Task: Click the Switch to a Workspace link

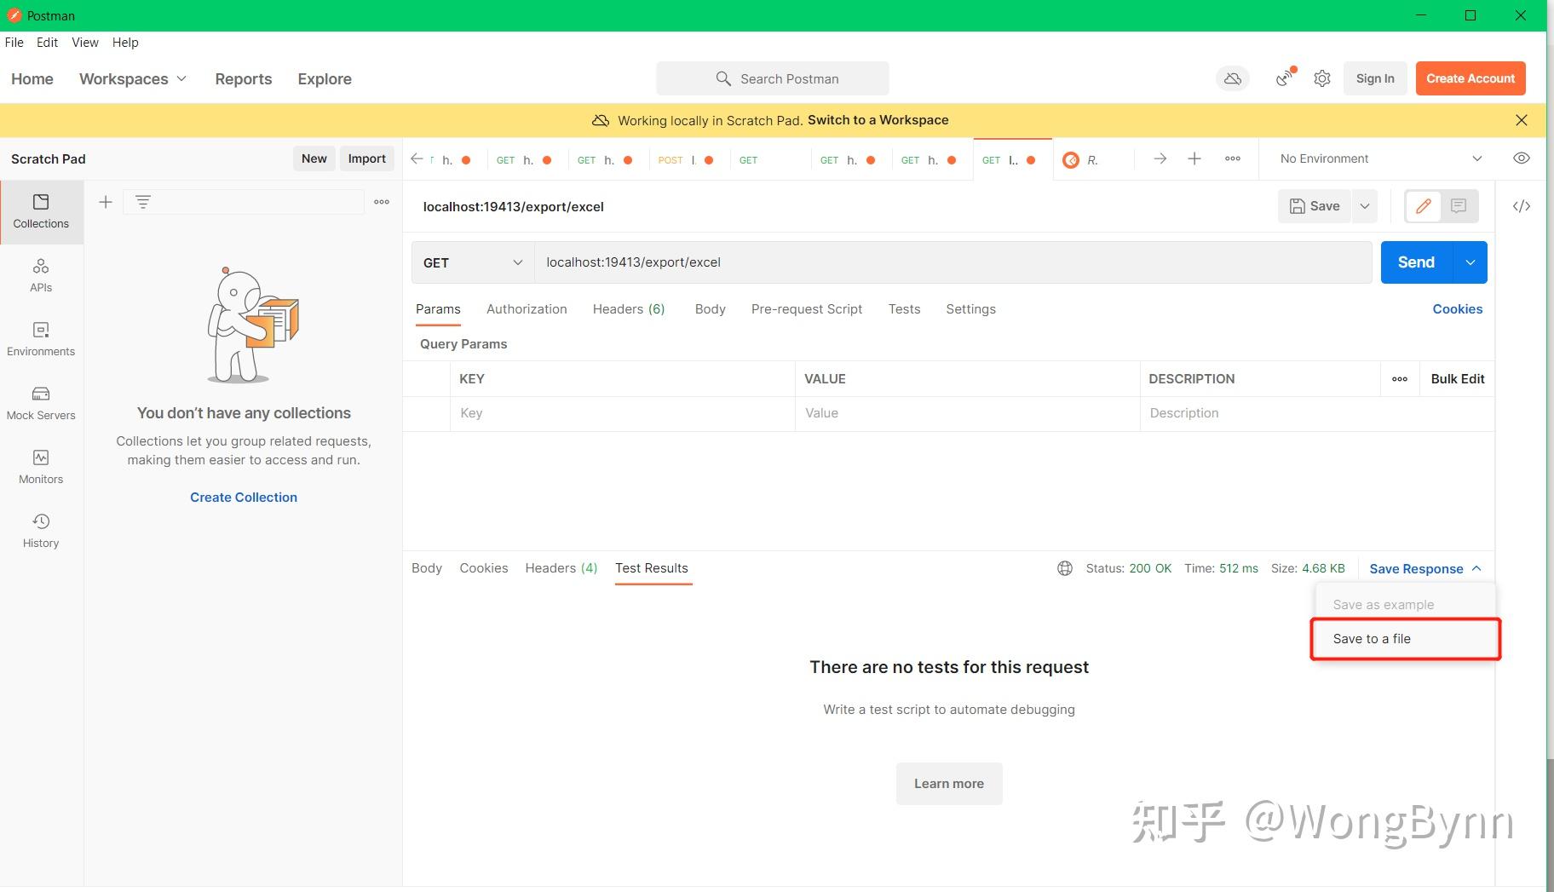Action: pos(878,120)
